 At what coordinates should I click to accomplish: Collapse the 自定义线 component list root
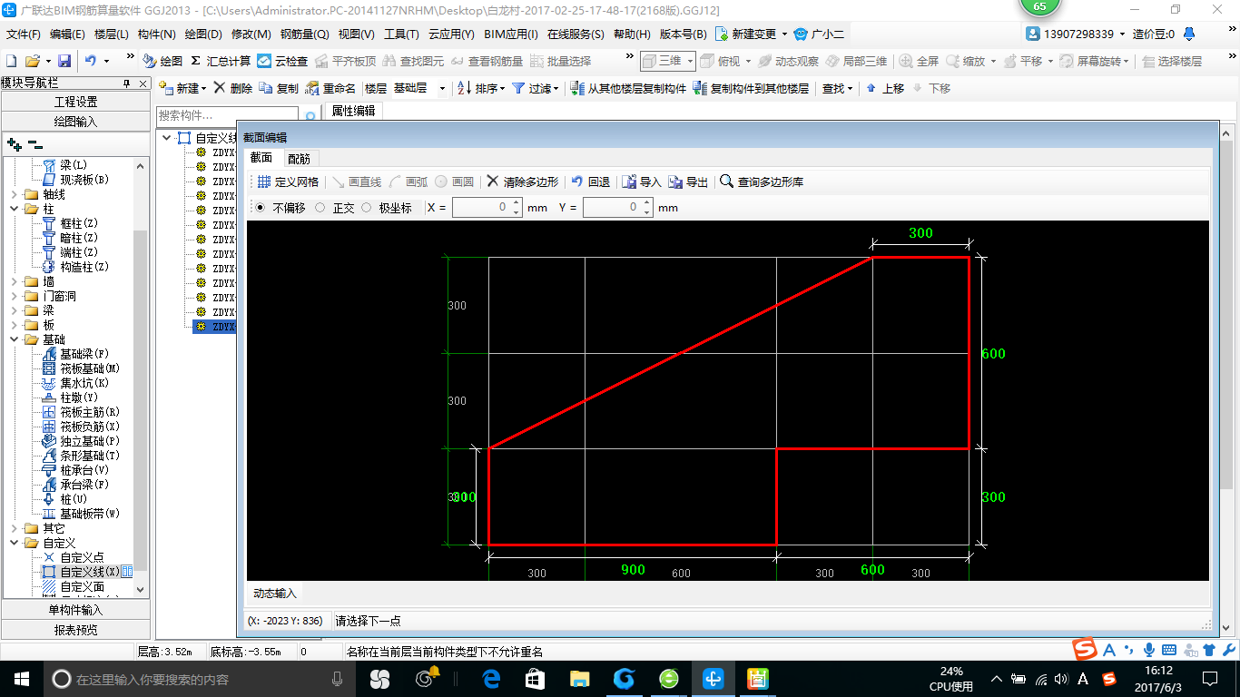coord(166,138)
